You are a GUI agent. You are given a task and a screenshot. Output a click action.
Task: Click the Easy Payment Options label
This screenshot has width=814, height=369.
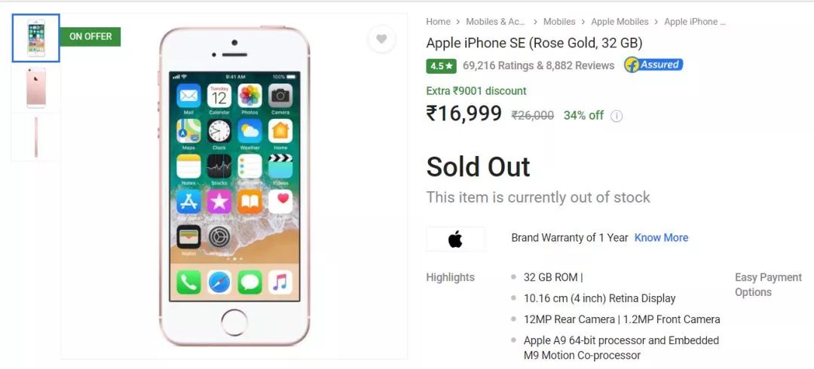tap(768, 285)
